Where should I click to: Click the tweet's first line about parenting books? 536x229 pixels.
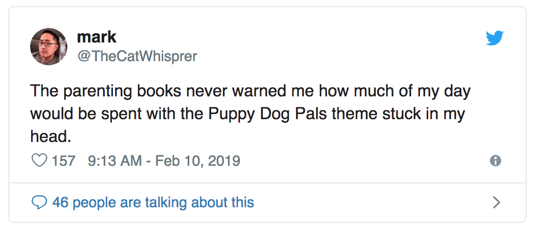pyautogui.click(x=250, y=92)
